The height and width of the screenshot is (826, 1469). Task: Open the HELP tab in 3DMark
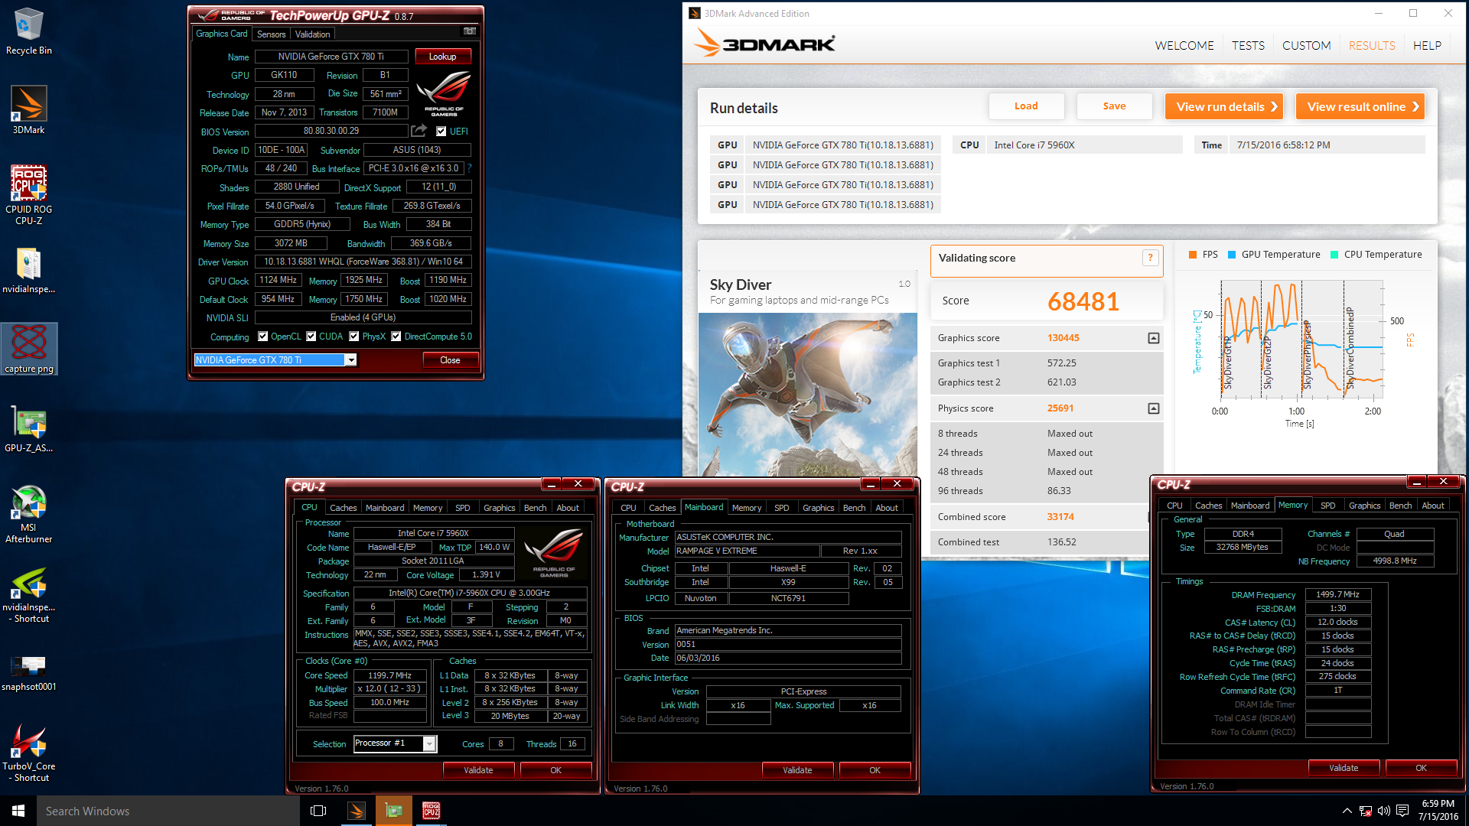pos(1427,46)
